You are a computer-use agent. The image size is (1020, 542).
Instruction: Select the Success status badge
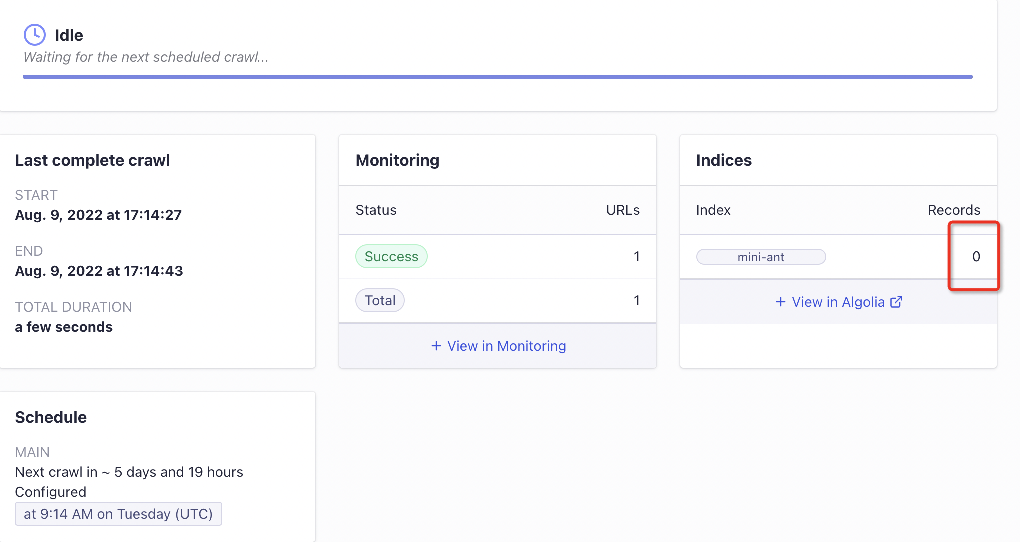tap(391, 256)
